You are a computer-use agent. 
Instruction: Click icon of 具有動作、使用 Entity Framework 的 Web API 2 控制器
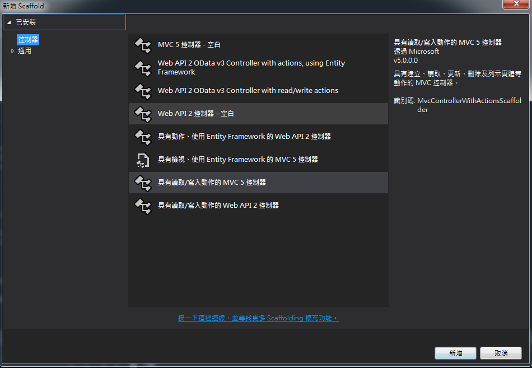(143, 137)
